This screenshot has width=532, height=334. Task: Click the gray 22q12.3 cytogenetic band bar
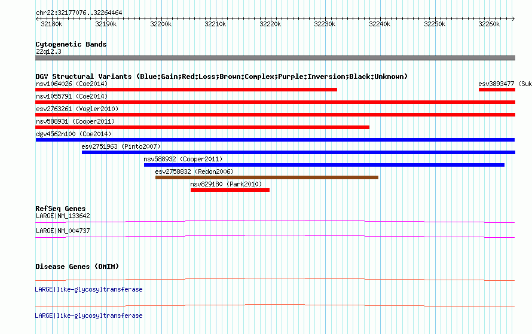tap(275, 58)
